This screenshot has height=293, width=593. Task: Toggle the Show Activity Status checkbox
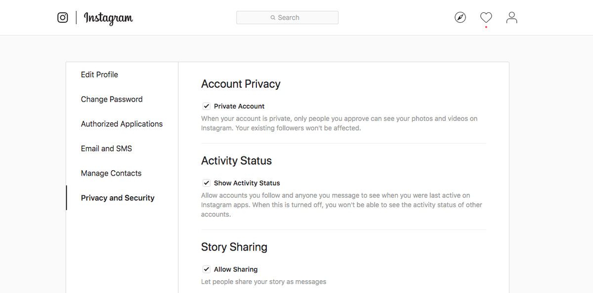point(207,183)
